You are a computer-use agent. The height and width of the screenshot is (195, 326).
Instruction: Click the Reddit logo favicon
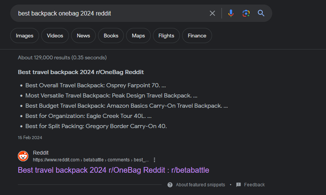click(x=23, y=156)
